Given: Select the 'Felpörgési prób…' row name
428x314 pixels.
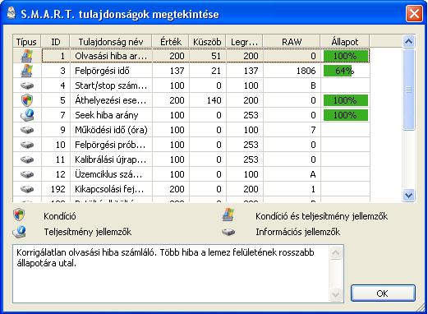Looking at the screenshot, I should (110, 145).
